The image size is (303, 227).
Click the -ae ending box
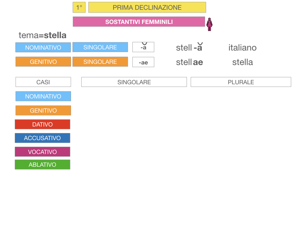(143, 62)
